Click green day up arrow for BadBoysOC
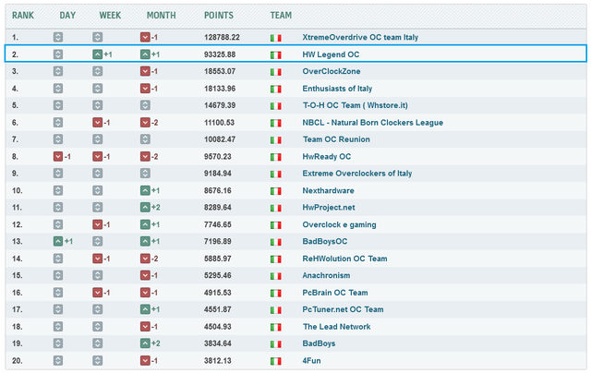Screen dimensions: 591x373 (58, 242)
